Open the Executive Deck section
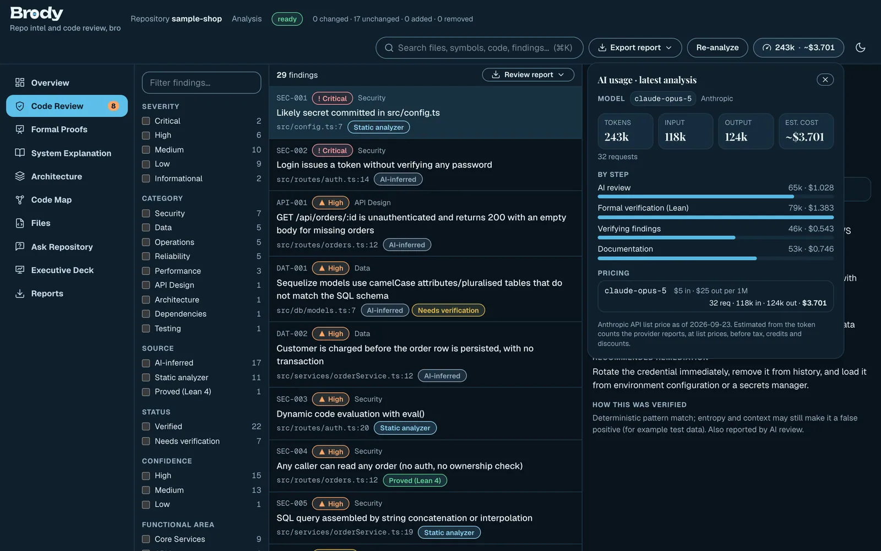The height and width of the screenshot is (551, 881). (67, 270)
